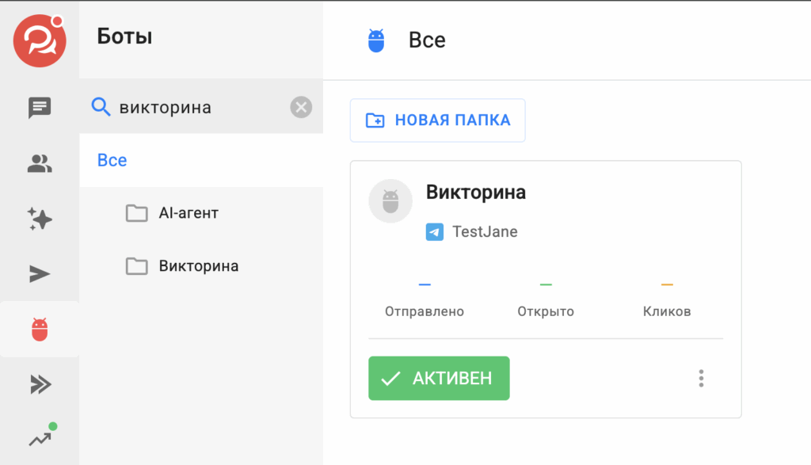Click the magnifier search icon
This screenshot has height=465, width=811.
(x=101, y=107)
